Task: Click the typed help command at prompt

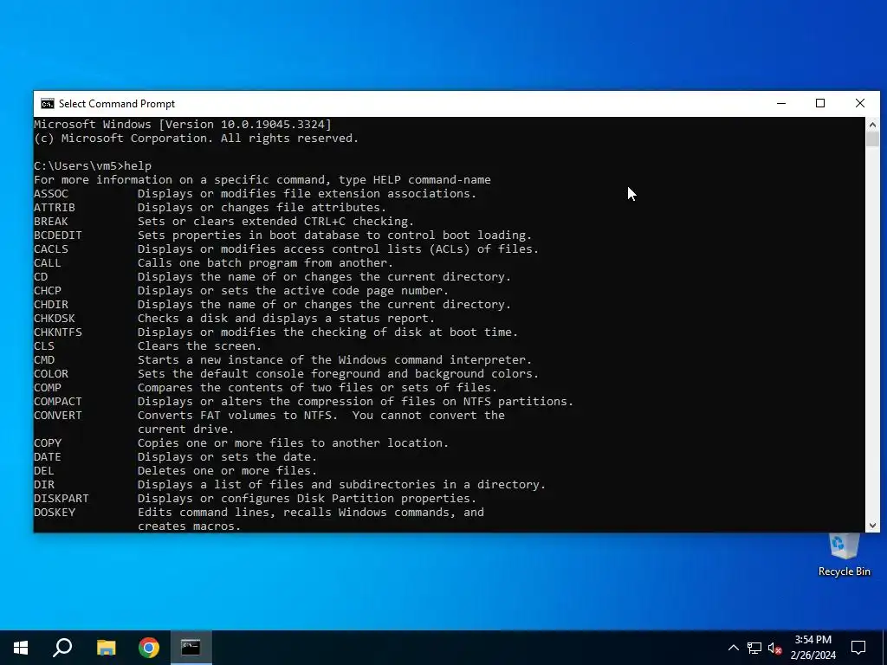Action: point(138,165)
